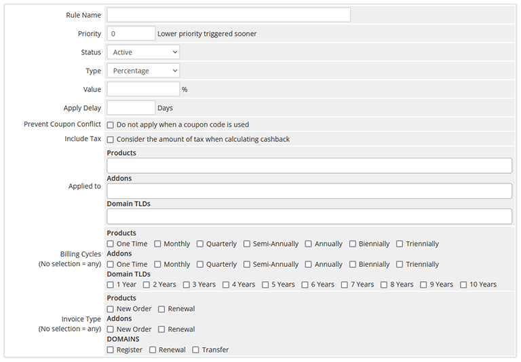Select Triennially for Products billing cycle
This screenshot has height=362, width=521.
click(x=400, y=244)
